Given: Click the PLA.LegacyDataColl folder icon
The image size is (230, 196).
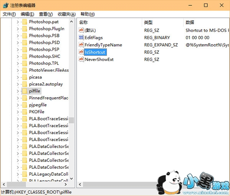Looking at the screenshot, I should [x=25, y=174].
